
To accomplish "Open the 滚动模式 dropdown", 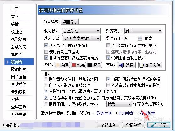I will coord(81,31).
